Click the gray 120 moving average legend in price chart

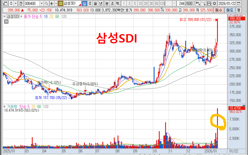(x=64, y=16)
